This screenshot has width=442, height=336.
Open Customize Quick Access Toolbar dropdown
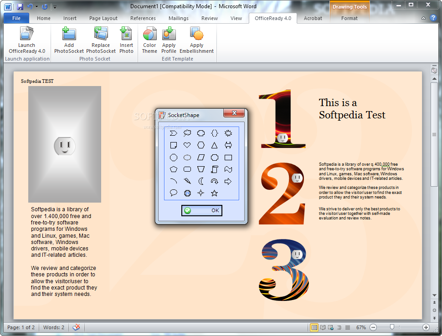tap(55, 7)
